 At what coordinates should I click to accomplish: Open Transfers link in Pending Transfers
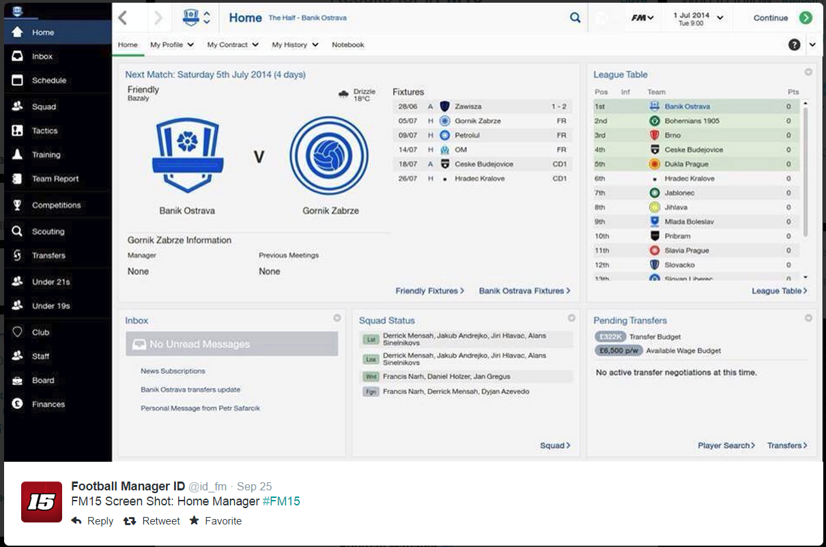pyautogui.click(x=787, y=445)
